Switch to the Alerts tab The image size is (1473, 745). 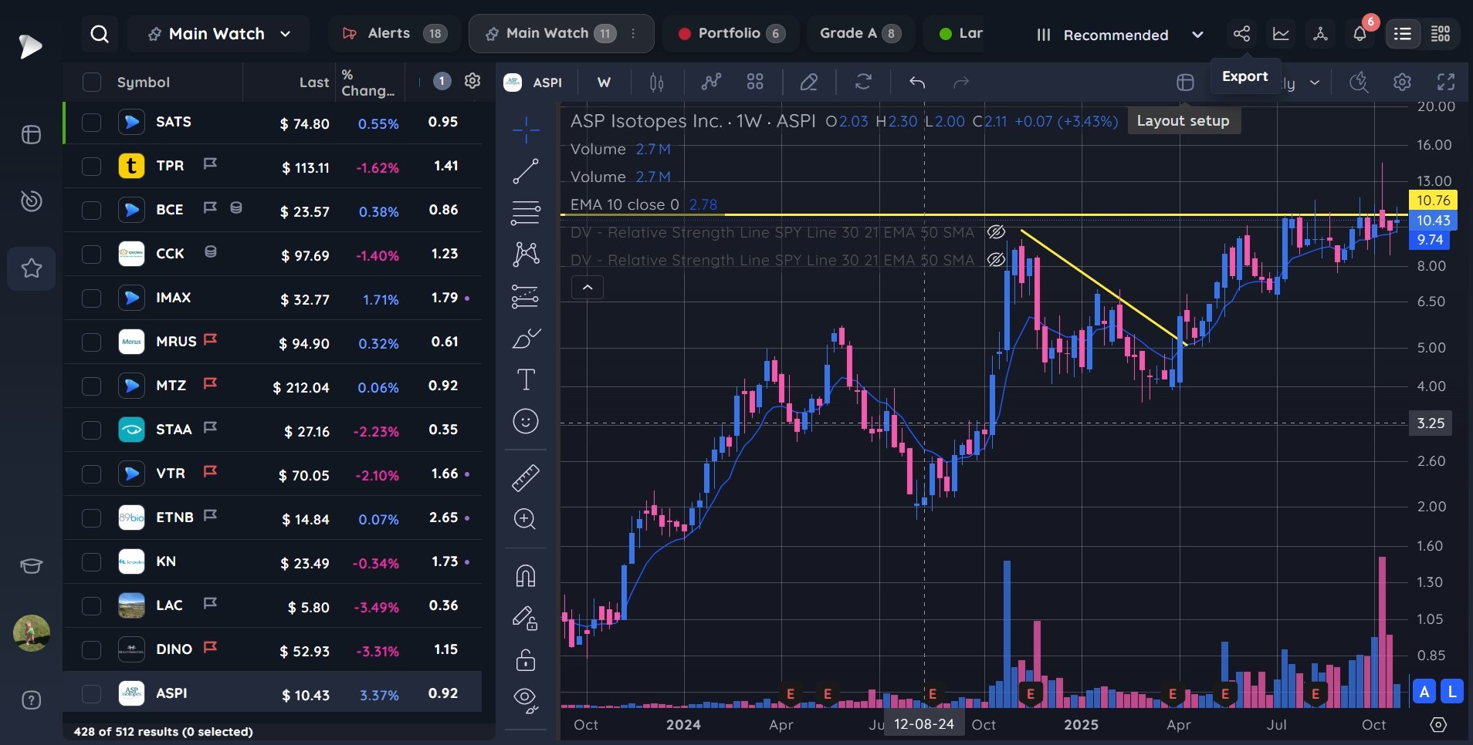tap(394, 33)
